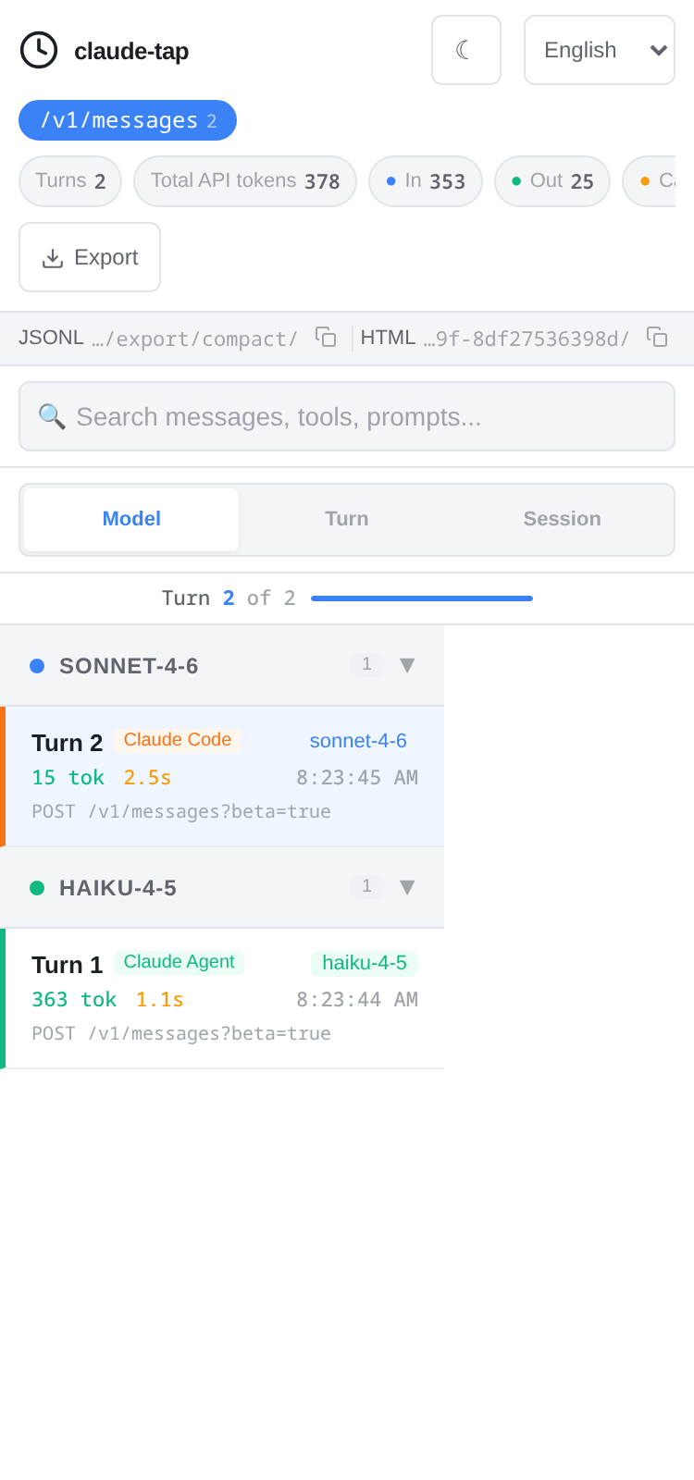Select the /v1/messages filter pill
The width and height of the screenshot is (694, 1480).
128,120
